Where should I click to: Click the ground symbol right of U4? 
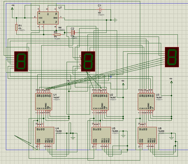tap(73, 138)
